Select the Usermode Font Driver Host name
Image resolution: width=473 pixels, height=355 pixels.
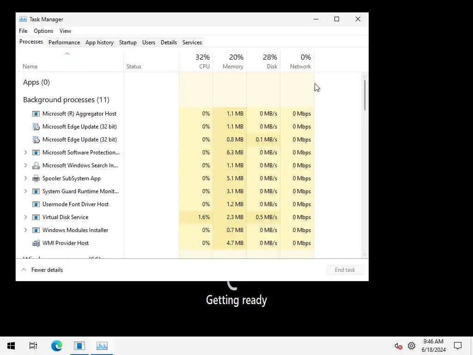tap(75, 204)
